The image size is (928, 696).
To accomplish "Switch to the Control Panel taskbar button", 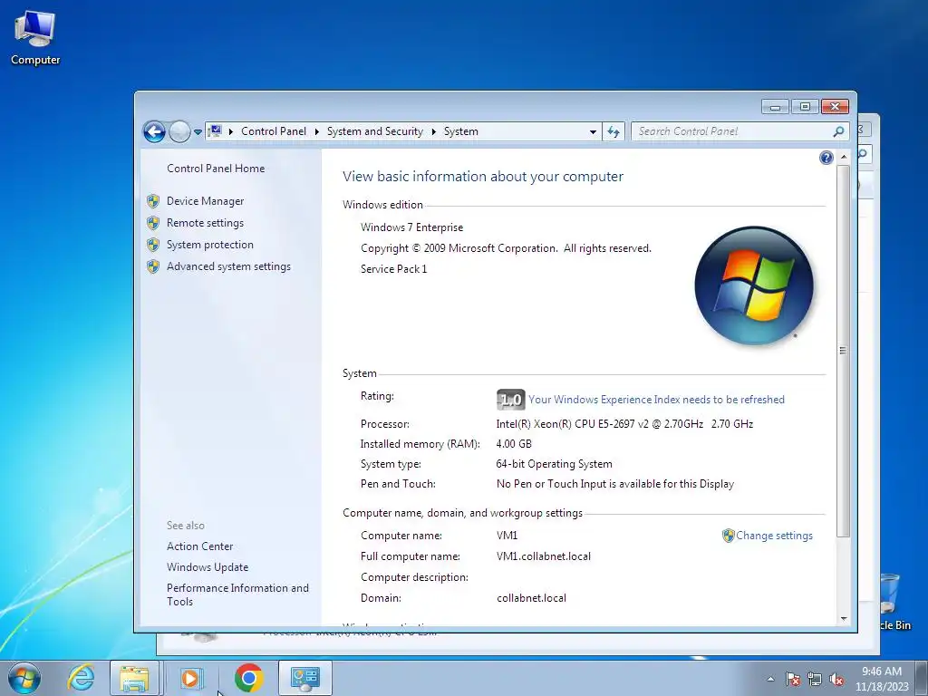I will [304, 678].
